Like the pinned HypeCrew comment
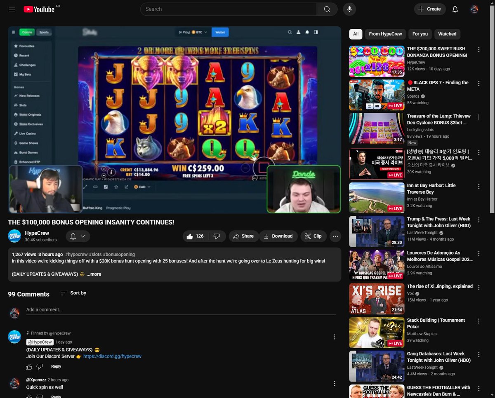This screenshot has height=398, width=495. coord(29,366)
